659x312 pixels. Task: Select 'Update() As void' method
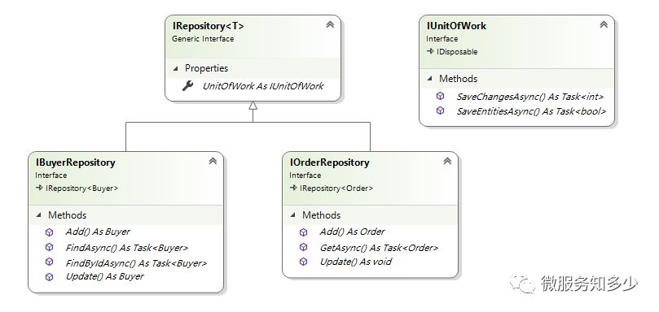355,262
